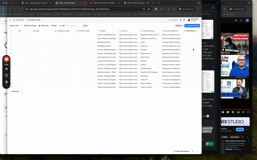Click the Filter icon in the table toolbar
257x160 pixels.
pos(54,25)
